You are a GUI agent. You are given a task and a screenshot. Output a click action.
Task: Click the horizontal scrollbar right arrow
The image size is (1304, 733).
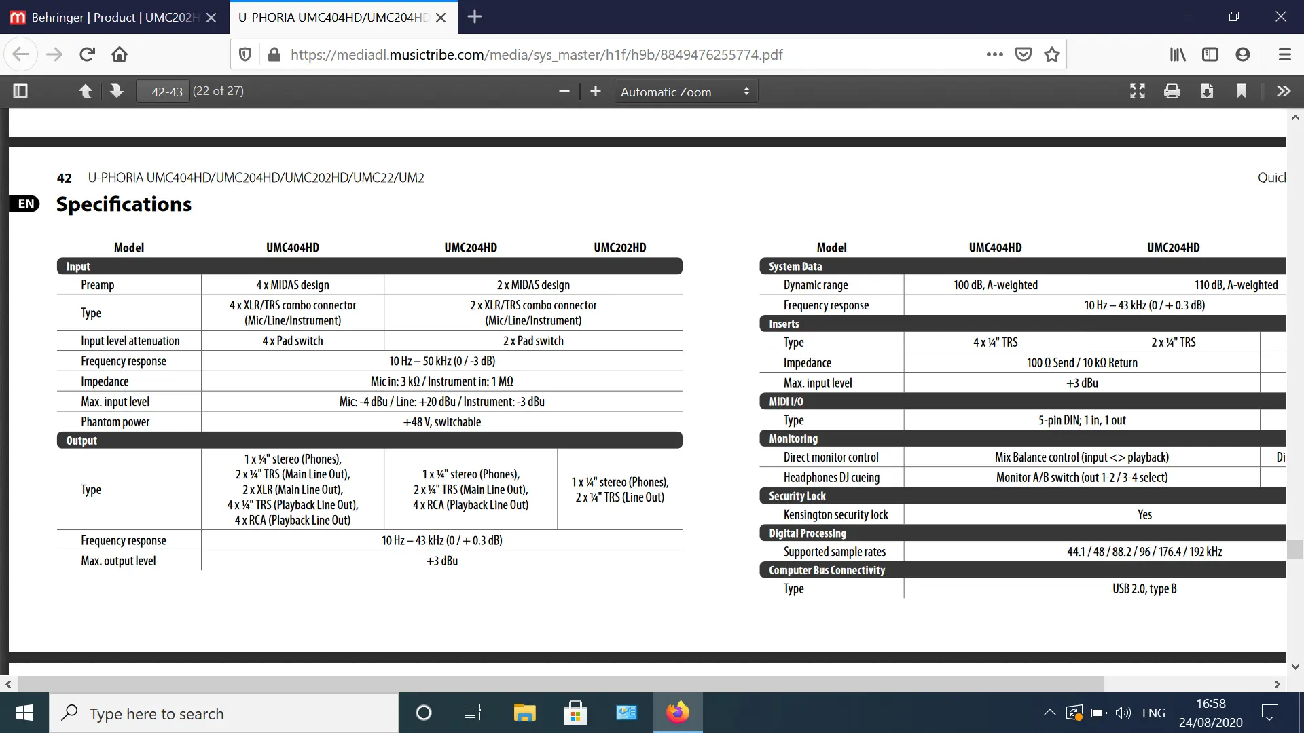pos(1277,684)
